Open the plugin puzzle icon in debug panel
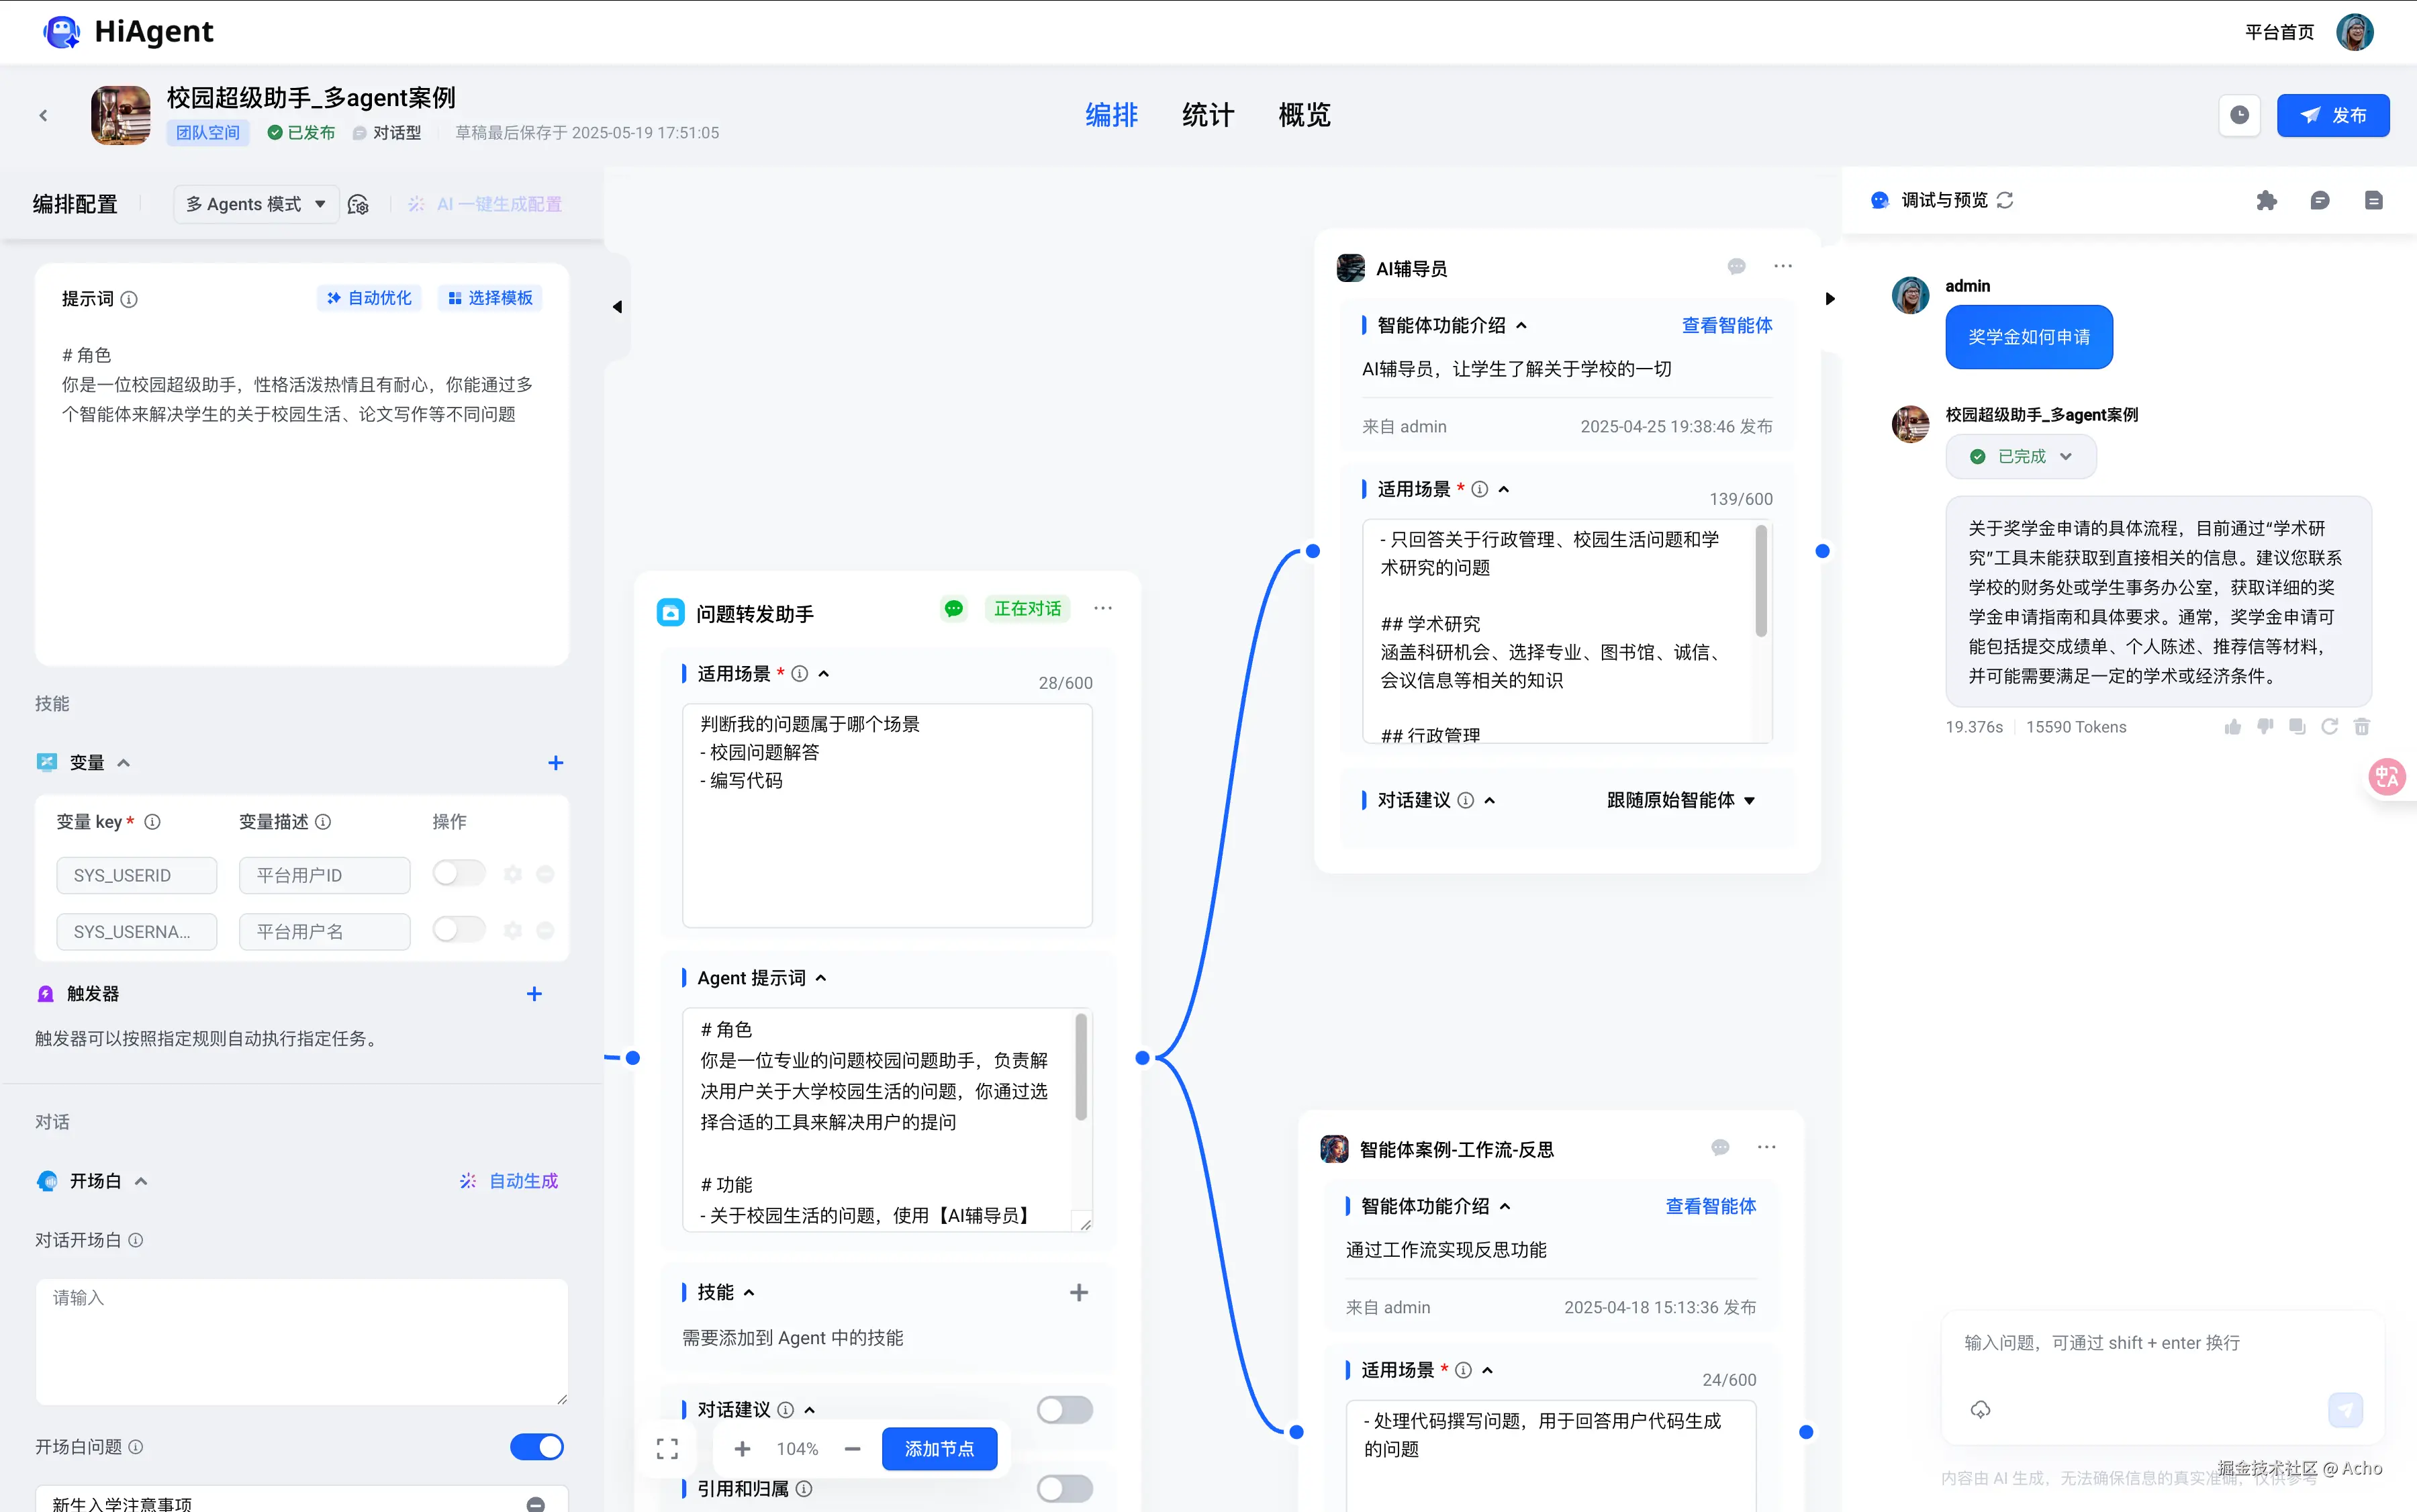This screenshot has height=1512, width=2417. coord(2266,201)
